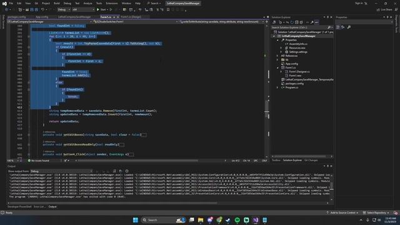Click the Spotify icon in the taskbar
Image resolution: width=400 pixels, height=225 pixels.
click(x=237, y=220)
